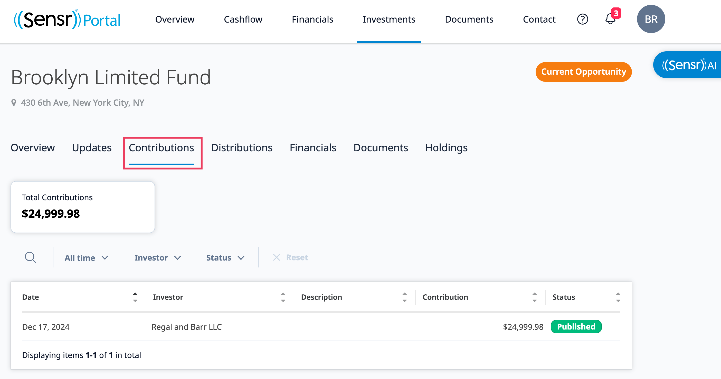Open the Cashflow navigation item
Viewport: 721px width, 379px height.
[243, 19]
